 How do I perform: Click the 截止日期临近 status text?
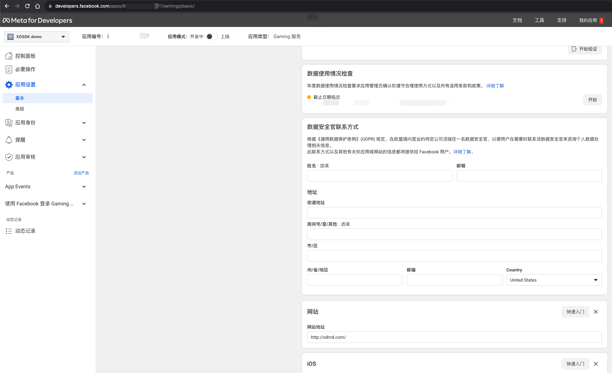coord(327,97)
